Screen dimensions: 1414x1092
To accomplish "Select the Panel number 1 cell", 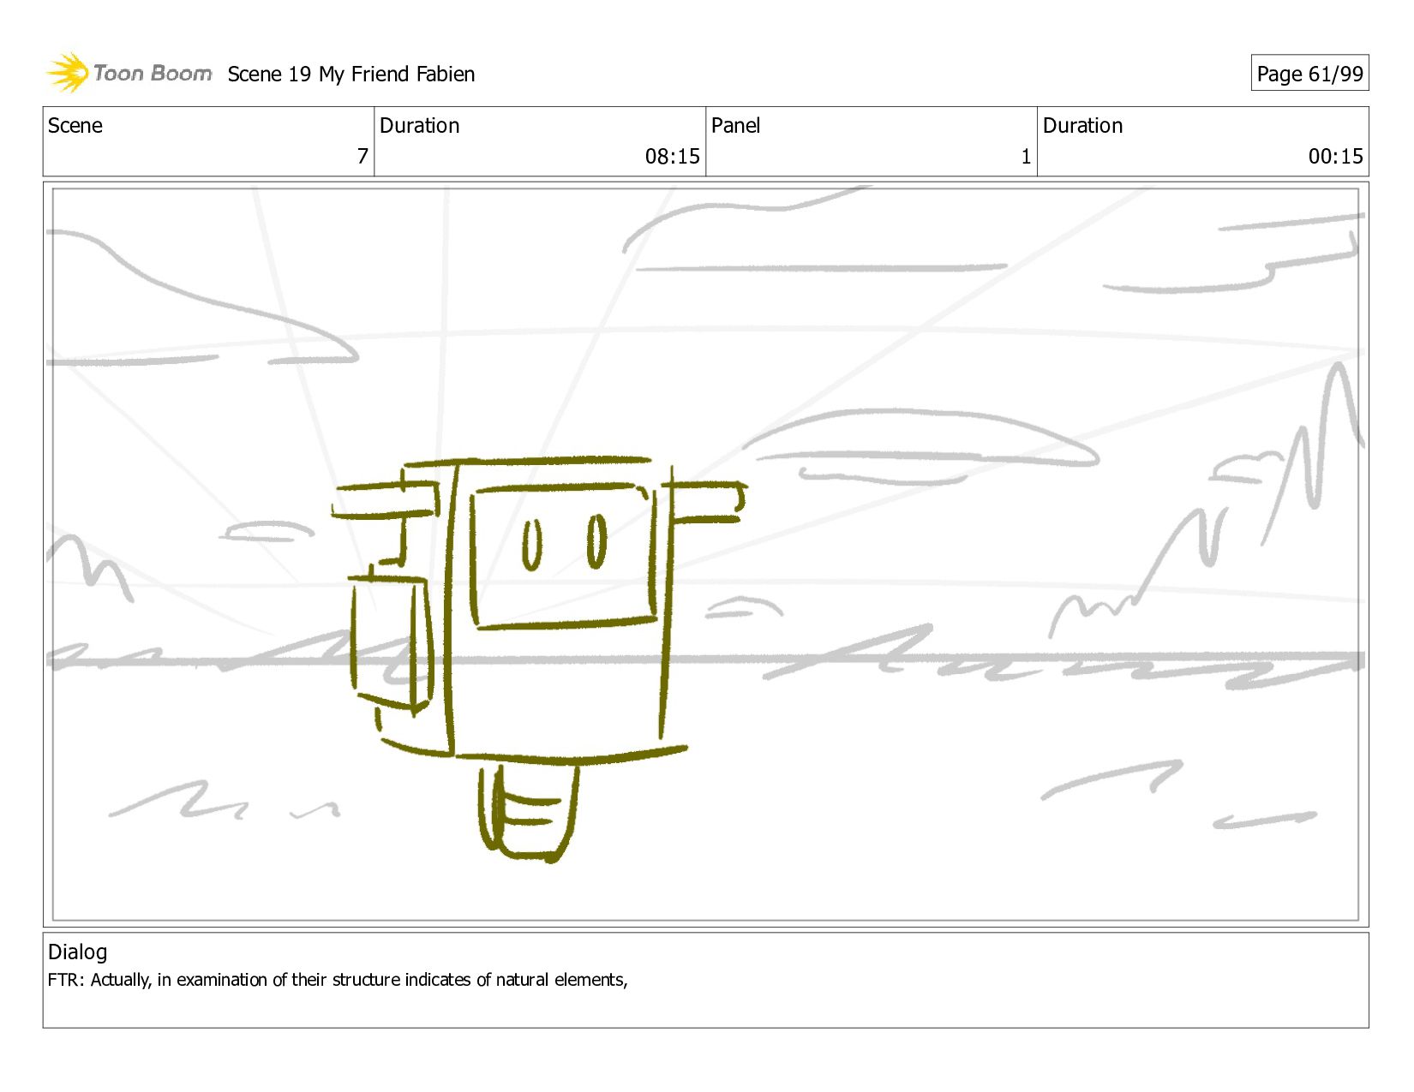I will 872,141.
